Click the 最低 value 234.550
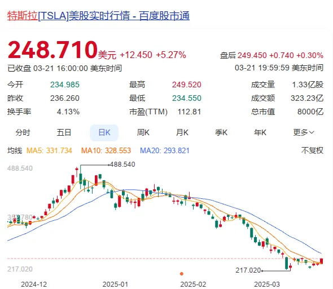333x289 pixels. pos(186,98)
